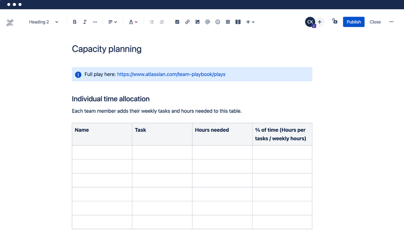Publish the Capacity planning page
The image size is (404, 233).
click(353, 22)
